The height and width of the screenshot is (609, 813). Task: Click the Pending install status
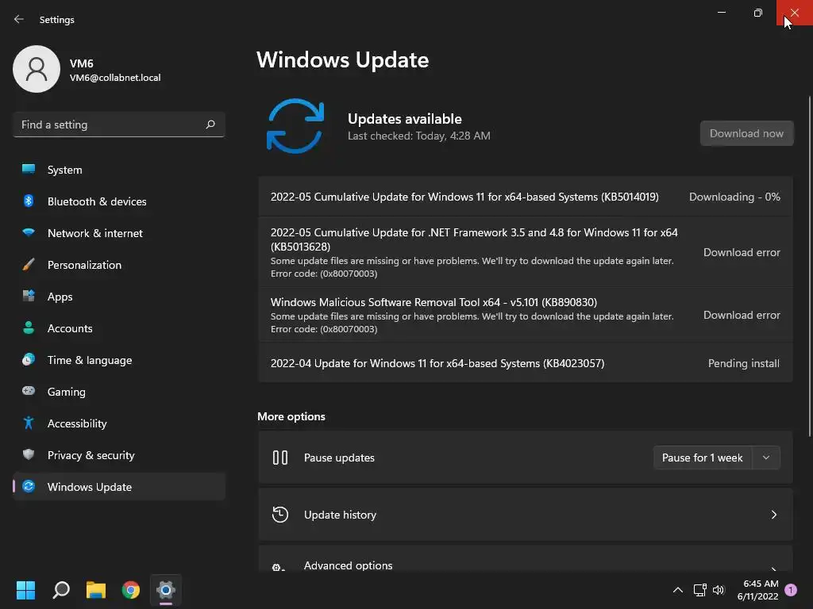743,363
